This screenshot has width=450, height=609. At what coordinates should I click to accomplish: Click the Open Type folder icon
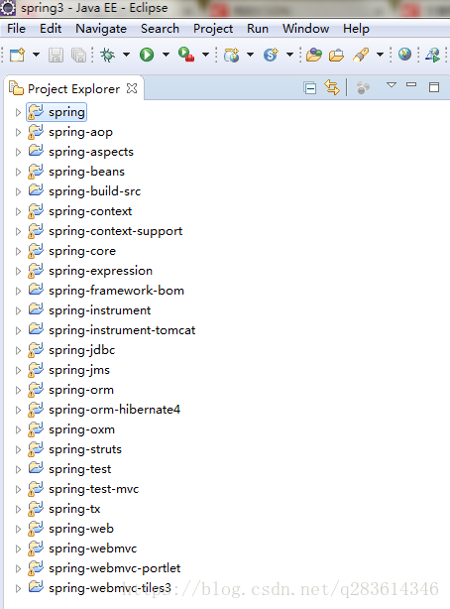pyautogui.click(x=314, y=55)
